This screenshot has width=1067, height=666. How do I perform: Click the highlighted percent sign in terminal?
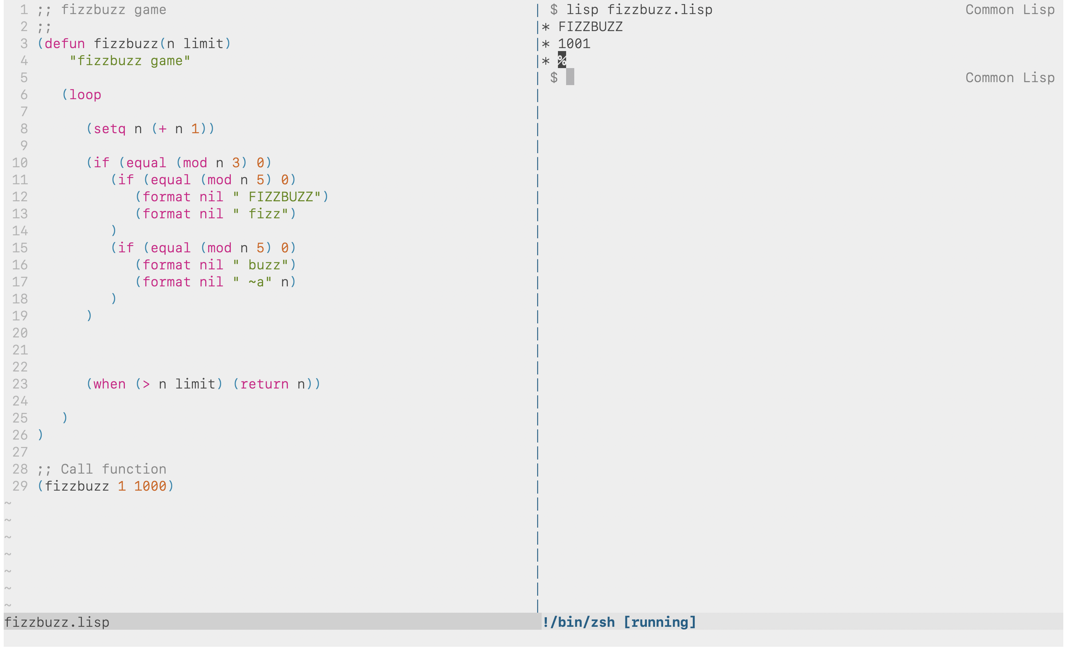tap(562, 60)
